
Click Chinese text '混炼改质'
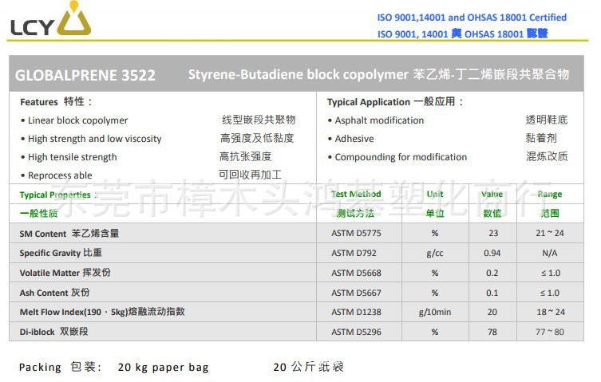coord(547,156)
